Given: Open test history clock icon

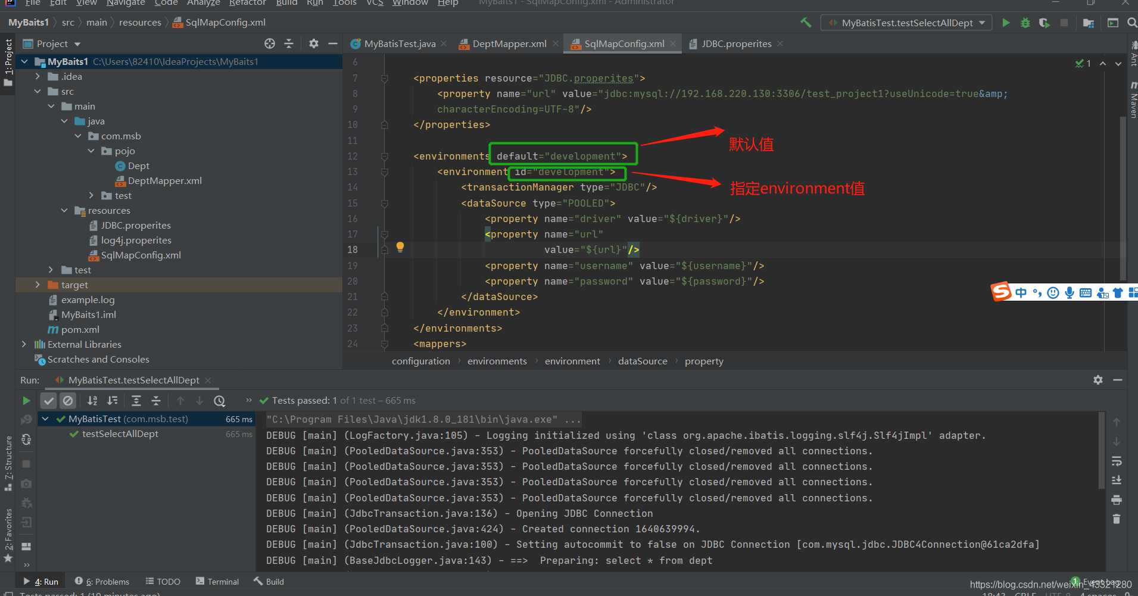Looking at the screenshot, I should point(220,401).
